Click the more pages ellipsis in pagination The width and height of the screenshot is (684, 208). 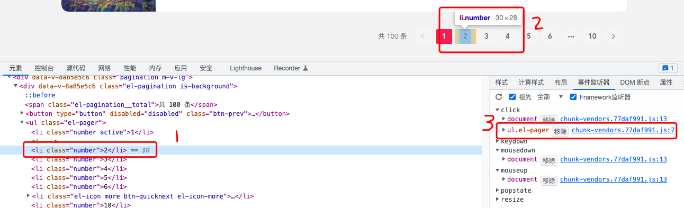(x=571, y=37)
